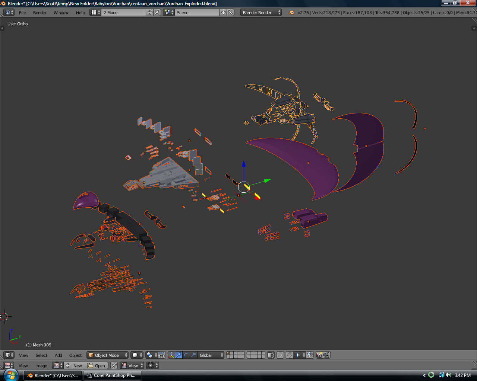The width and height of the screenshot is (477, 381).
Task: Open the image editor View mode dropdown
Action: pyautogui.click(x=132, y=365)
